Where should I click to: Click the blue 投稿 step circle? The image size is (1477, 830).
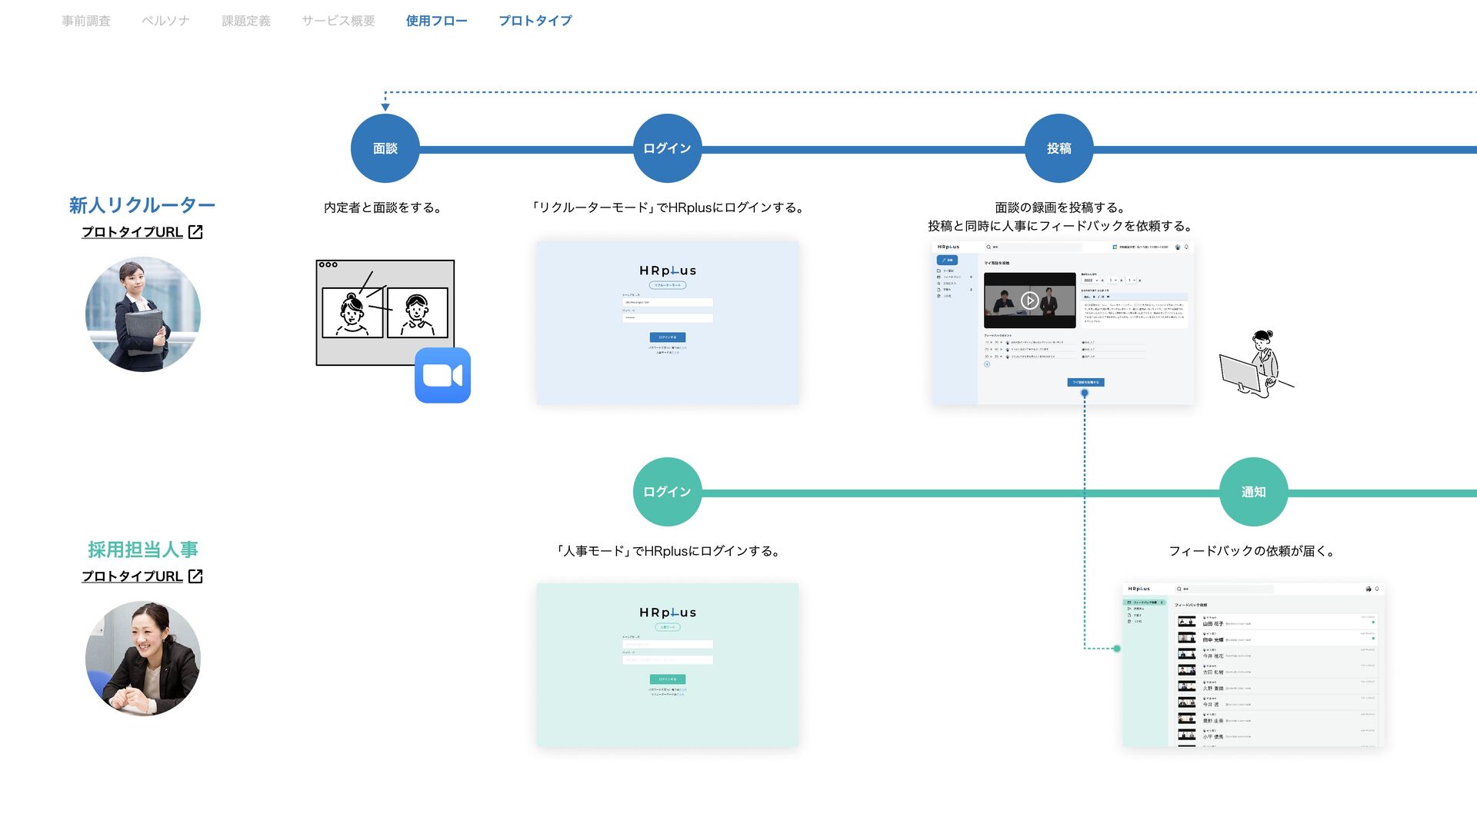point(1059,148)
